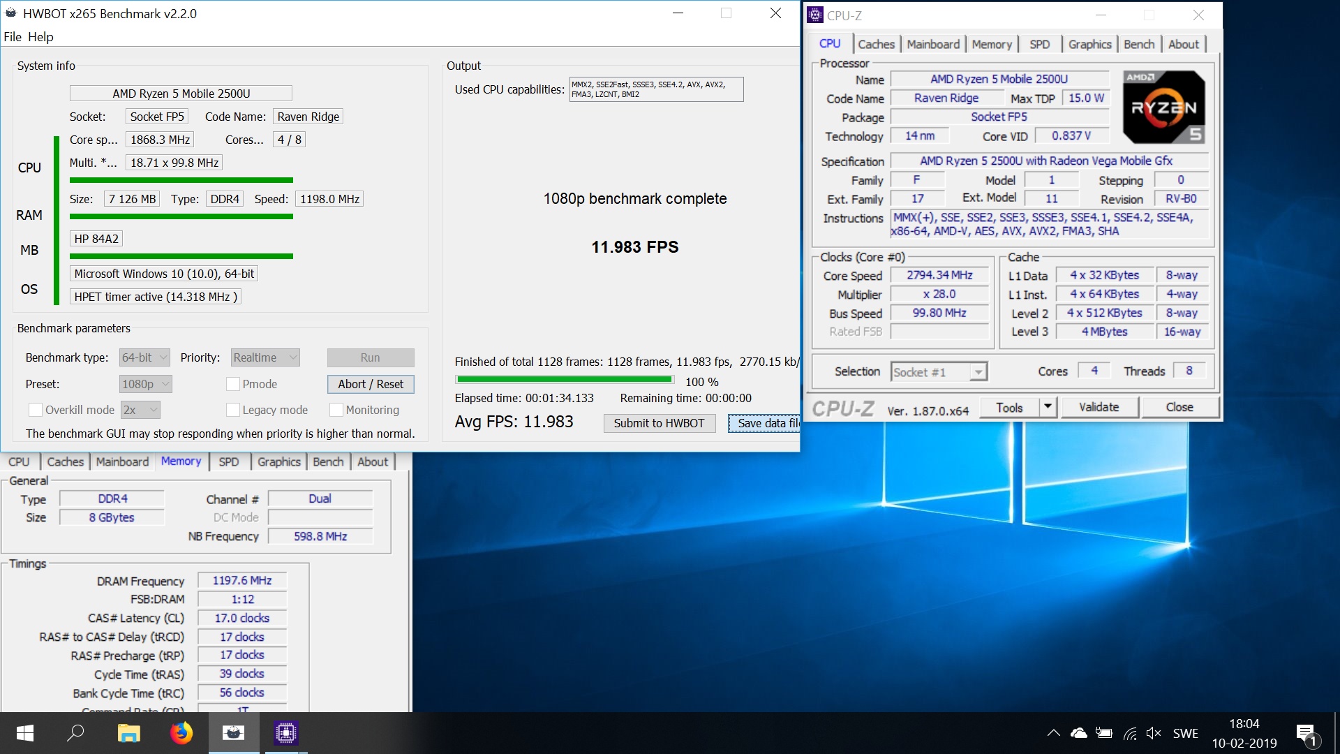Toggle Overkill mode checkbox

tap(35, 410)
